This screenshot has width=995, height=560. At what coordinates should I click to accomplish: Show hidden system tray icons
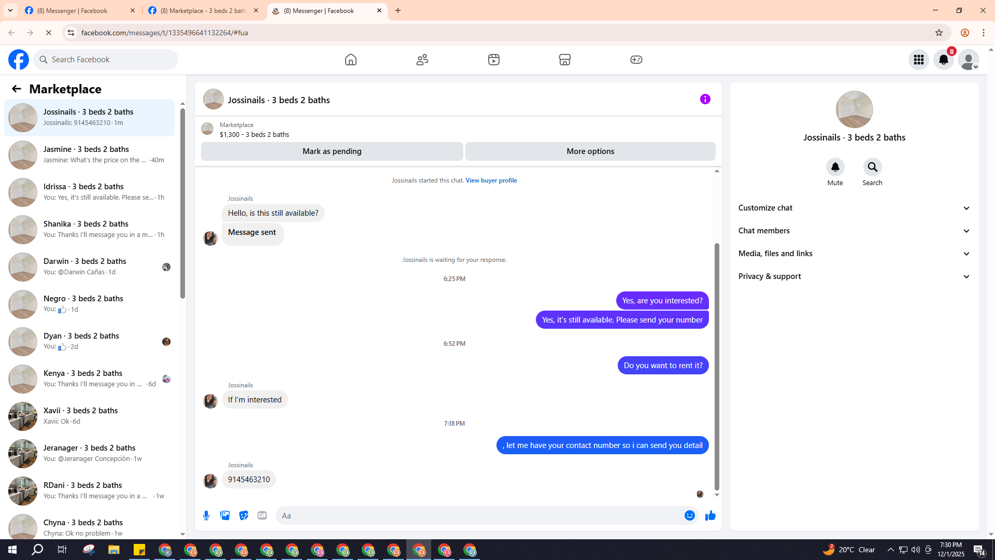pyautogui.click(x=890, y=550)
